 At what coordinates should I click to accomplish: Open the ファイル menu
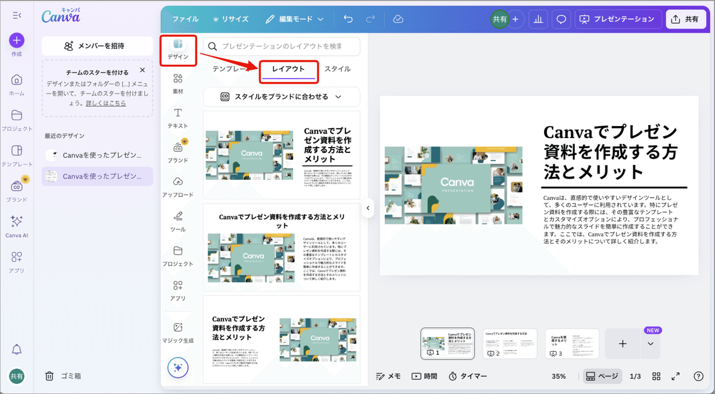pos(186,18)
